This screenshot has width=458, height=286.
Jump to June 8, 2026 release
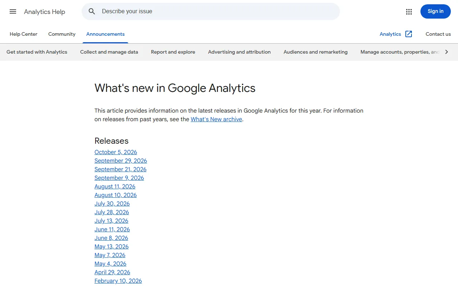point(111,238)
